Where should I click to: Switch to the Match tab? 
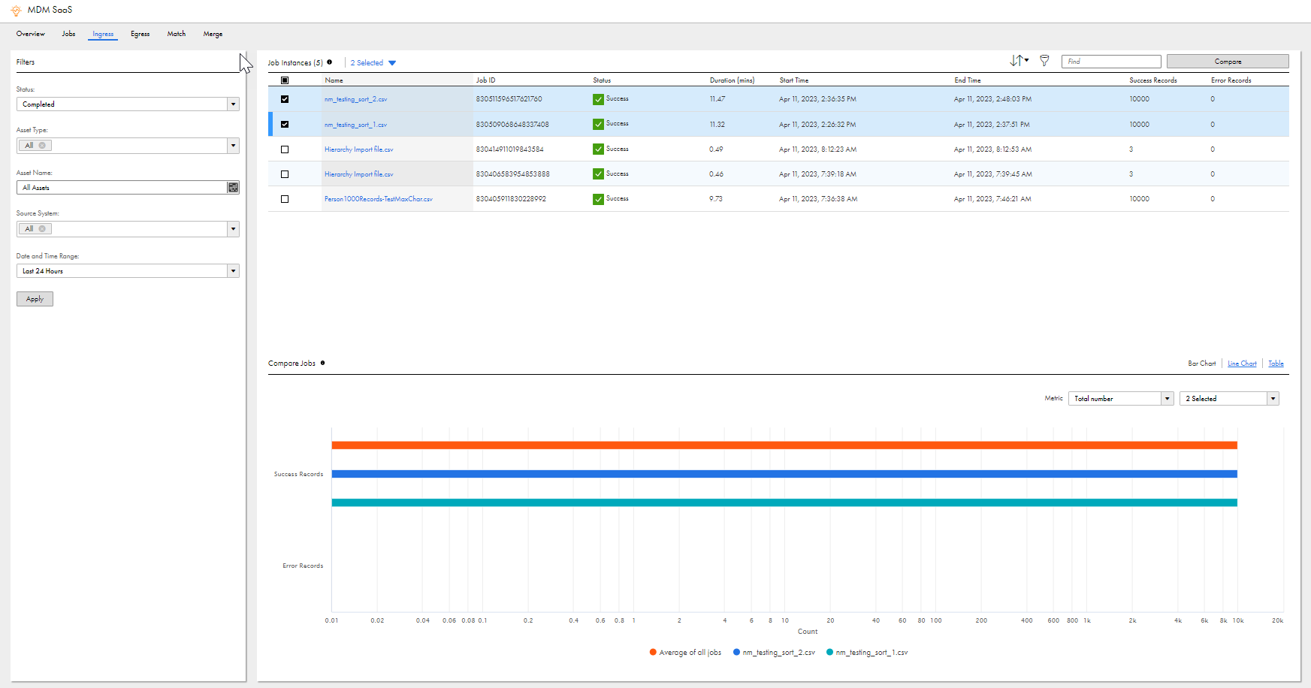[177, 34]
